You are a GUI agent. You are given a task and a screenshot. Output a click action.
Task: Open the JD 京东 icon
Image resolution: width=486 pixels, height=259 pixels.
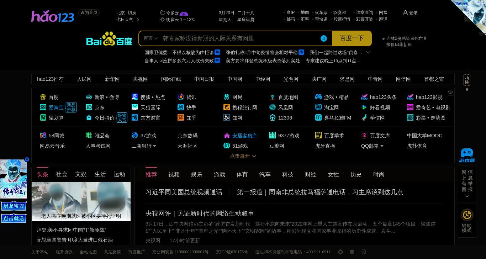[x=89, y=107]
